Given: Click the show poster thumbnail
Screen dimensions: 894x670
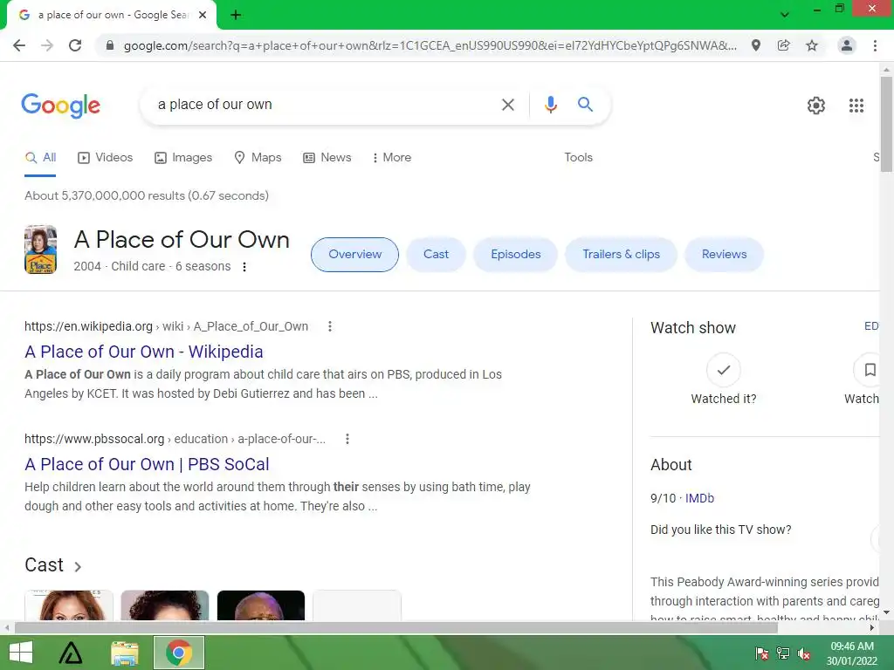Looking at the screenshot, I should (x=40, y=250).
